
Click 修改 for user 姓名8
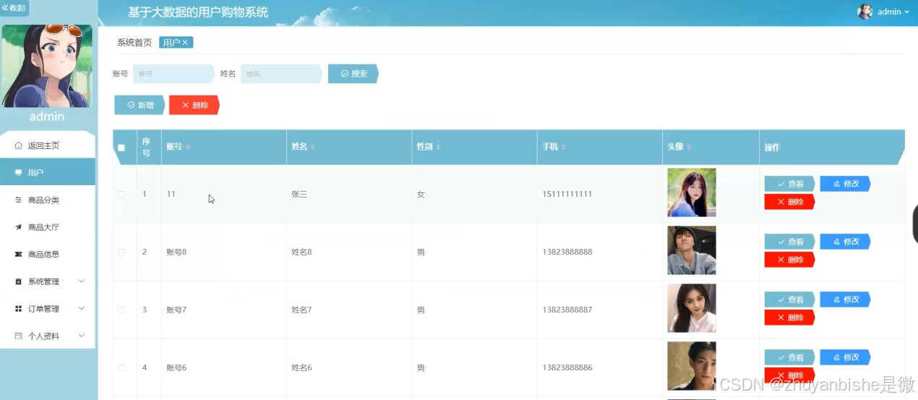(845, 242)
